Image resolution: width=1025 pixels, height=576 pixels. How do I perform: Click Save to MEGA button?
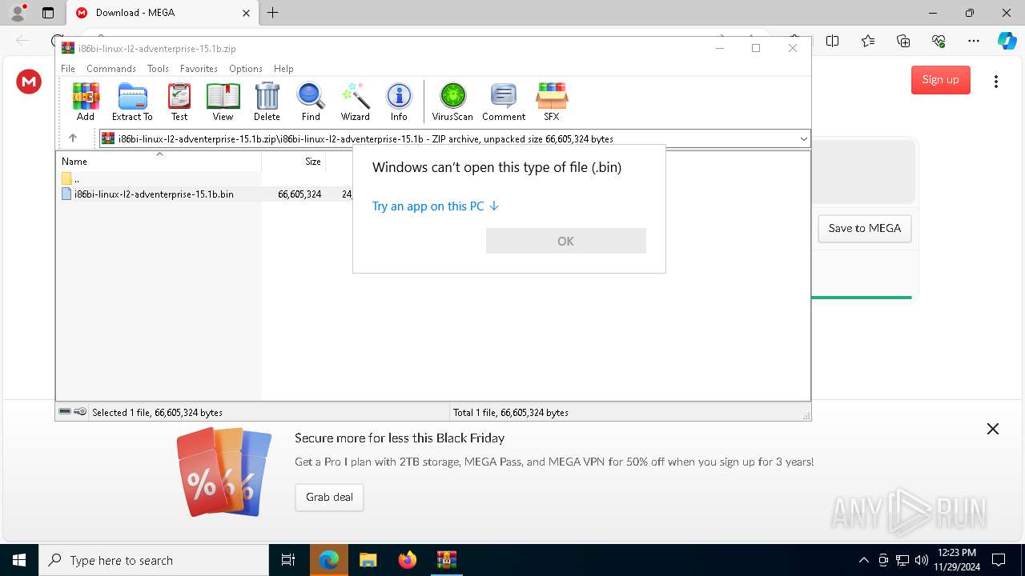click(x=865, y=228)
